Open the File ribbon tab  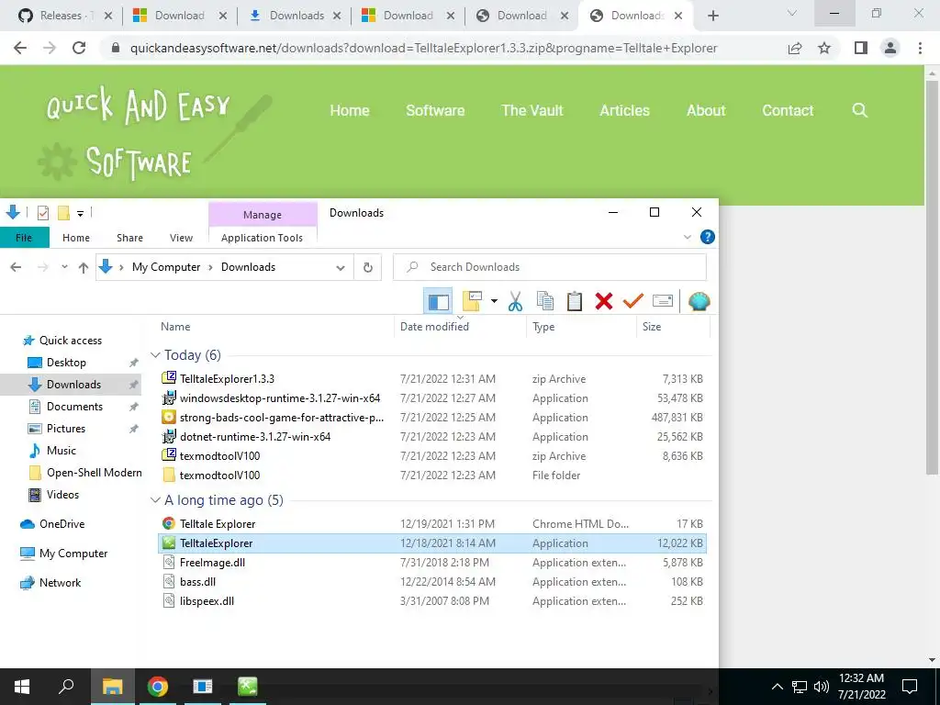[24, 238]
